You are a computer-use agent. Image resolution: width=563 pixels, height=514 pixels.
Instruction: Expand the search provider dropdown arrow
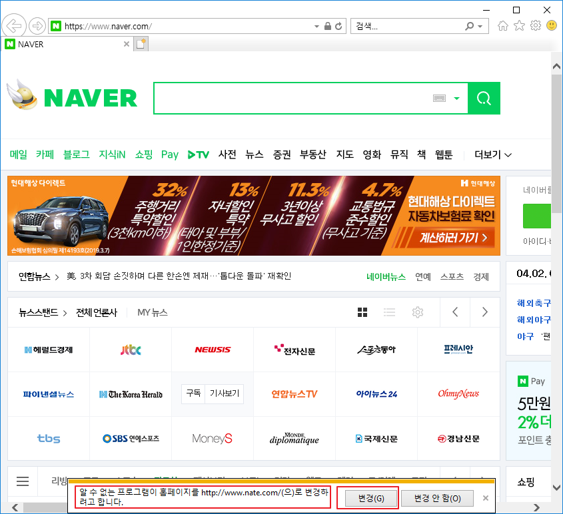[480, 26]
